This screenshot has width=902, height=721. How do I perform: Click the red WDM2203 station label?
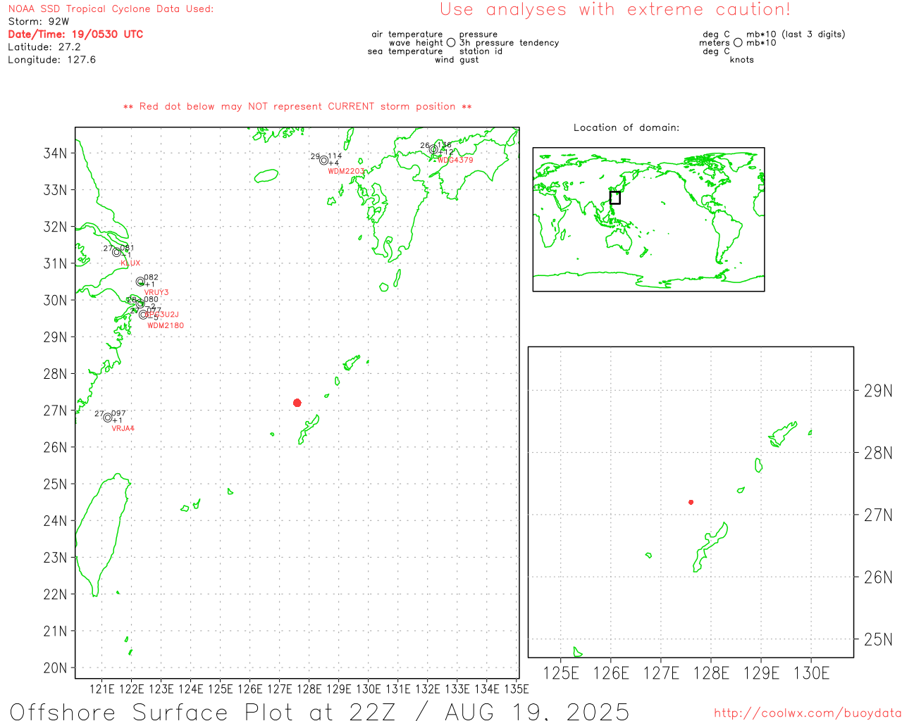coord(346,171)
